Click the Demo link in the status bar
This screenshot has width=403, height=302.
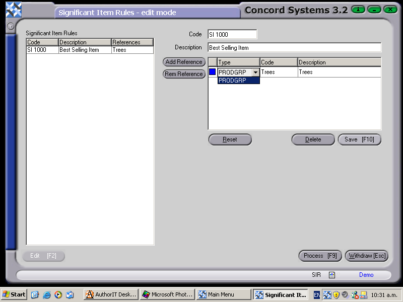point(366,275)
